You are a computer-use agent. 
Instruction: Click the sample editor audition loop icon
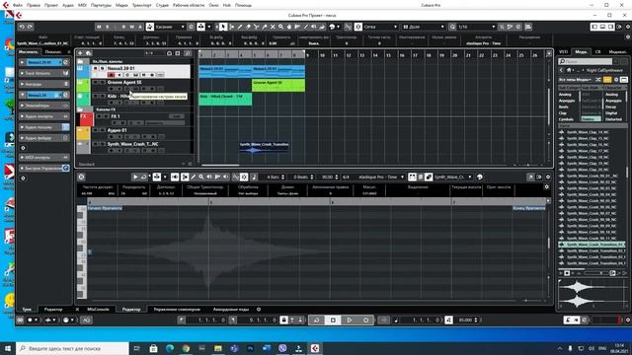coord(143,177)
